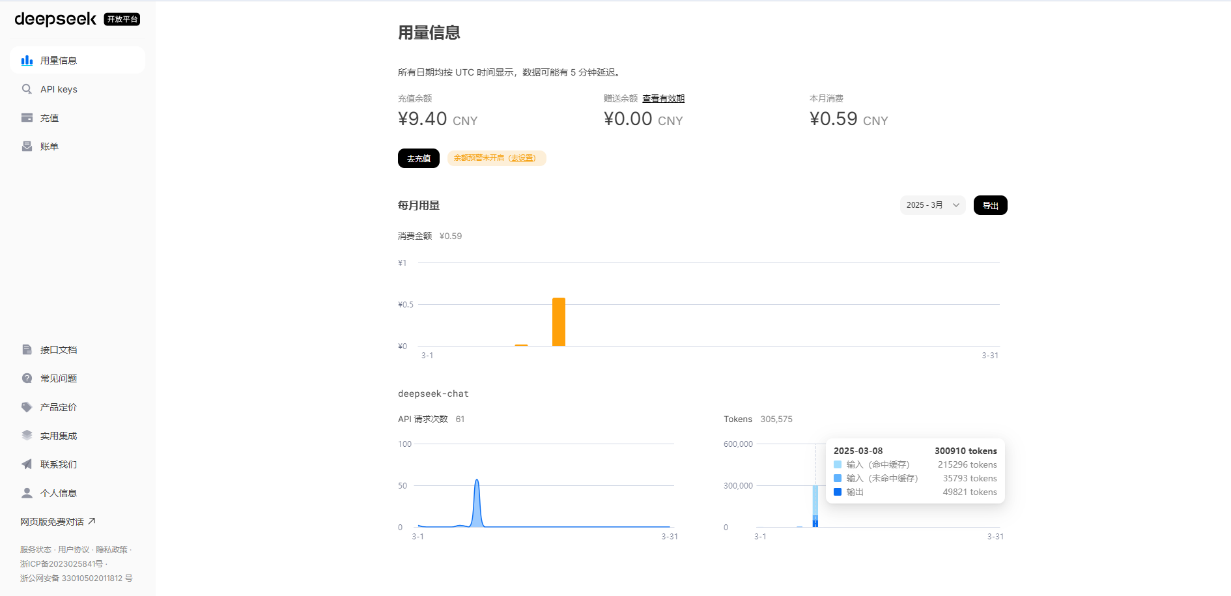The height and width of the screenshot is (596, 1231).
Task: Open the 账单 sidebar menu item
Action: [x=78, y=147]
